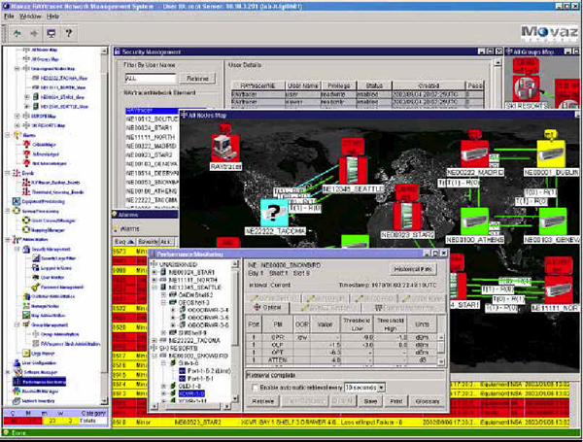Sort alarms by Severity column header
Image resolution: width=583 pixels, height=442 pixels.
point(148,242)
